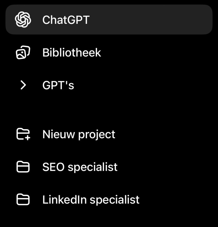Expand the GPT's section chevron
The image size is (218, 227).
click(x=23, y=85)
